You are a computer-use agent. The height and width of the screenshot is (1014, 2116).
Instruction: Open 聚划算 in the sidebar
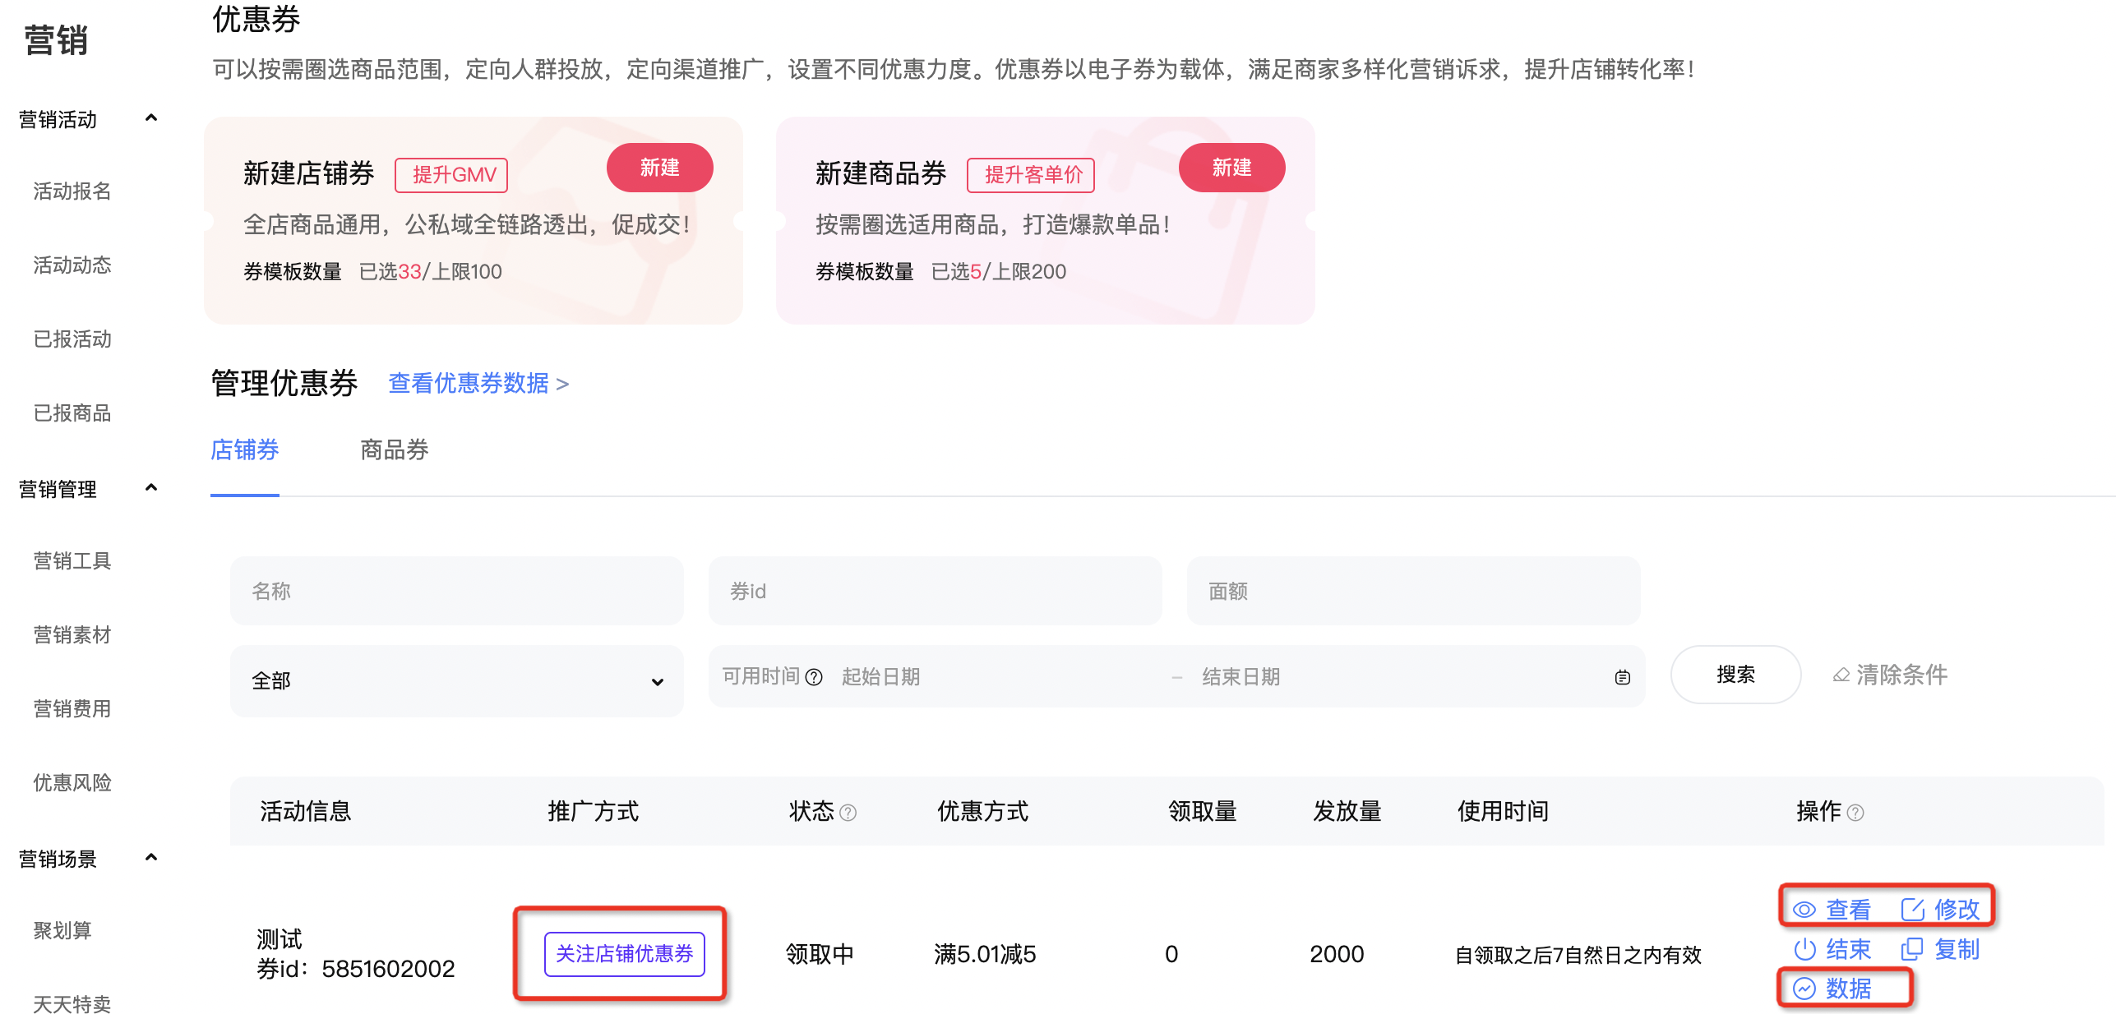click(62, 931)
